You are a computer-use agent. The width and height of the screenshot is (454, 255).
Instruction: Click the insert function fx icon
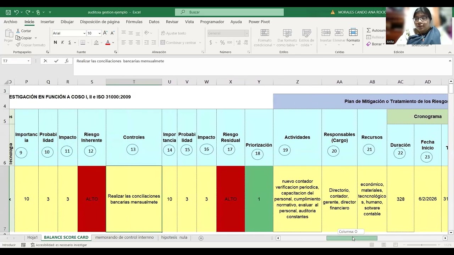coord(67,61)
